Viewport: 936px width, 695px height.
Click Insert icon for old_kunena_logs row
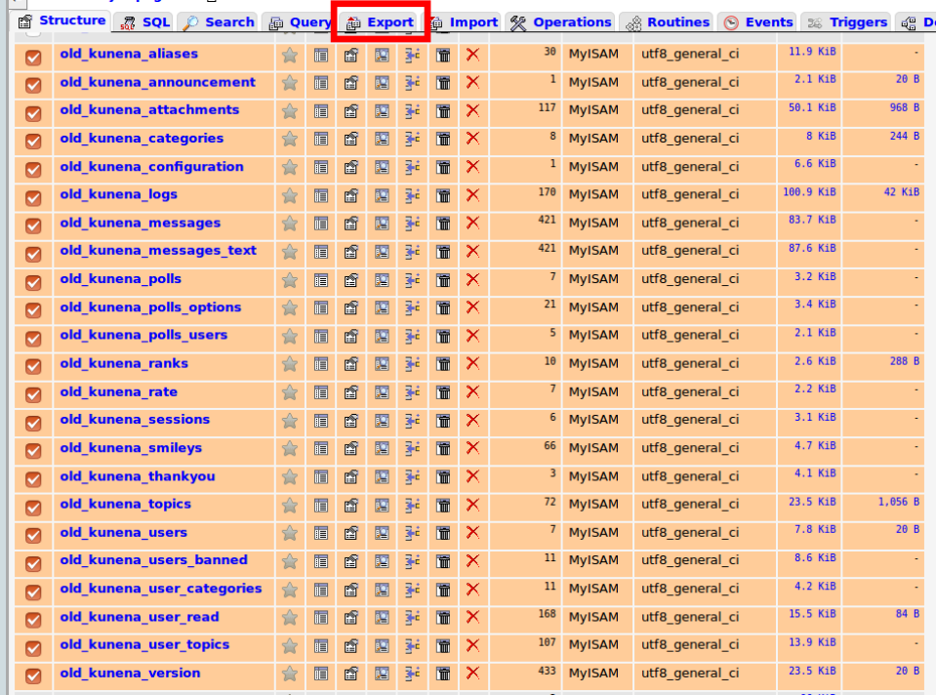pyautogui.click(x=413, y=196)
